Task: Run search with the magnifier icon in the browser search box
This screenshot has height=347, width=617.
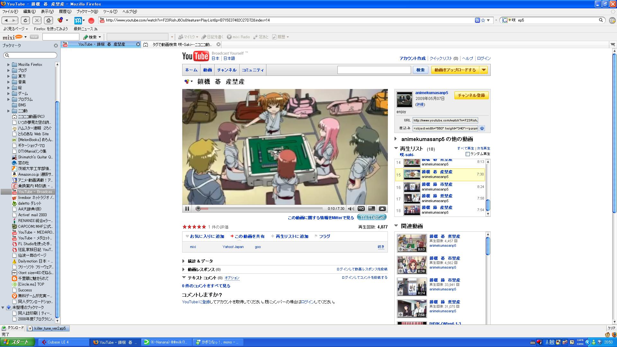Action: coord(601,20)
